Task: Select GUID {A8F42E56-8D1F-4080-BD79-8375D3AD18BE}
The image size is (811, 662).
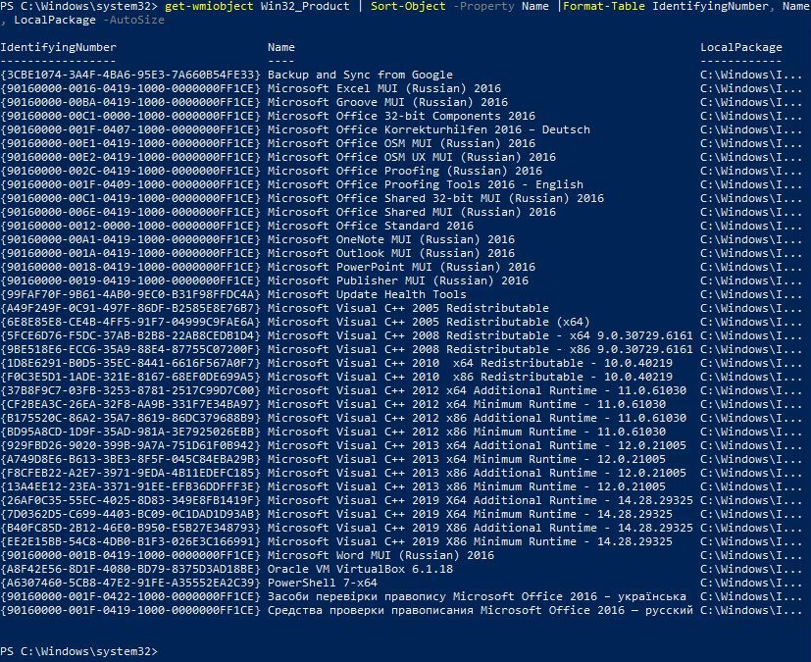Action: pos(130,569)
